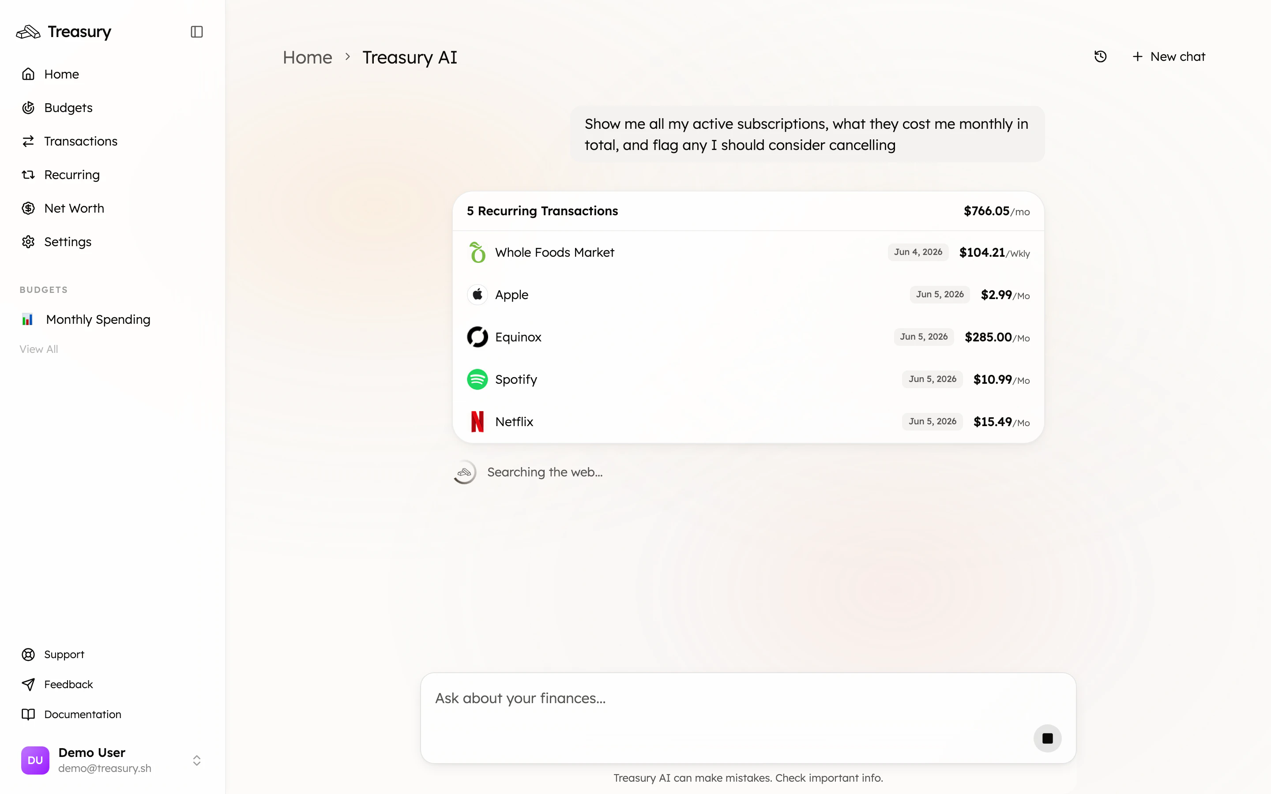
Task: Focus the Ask about your finances input
Action: pos(748,718)
